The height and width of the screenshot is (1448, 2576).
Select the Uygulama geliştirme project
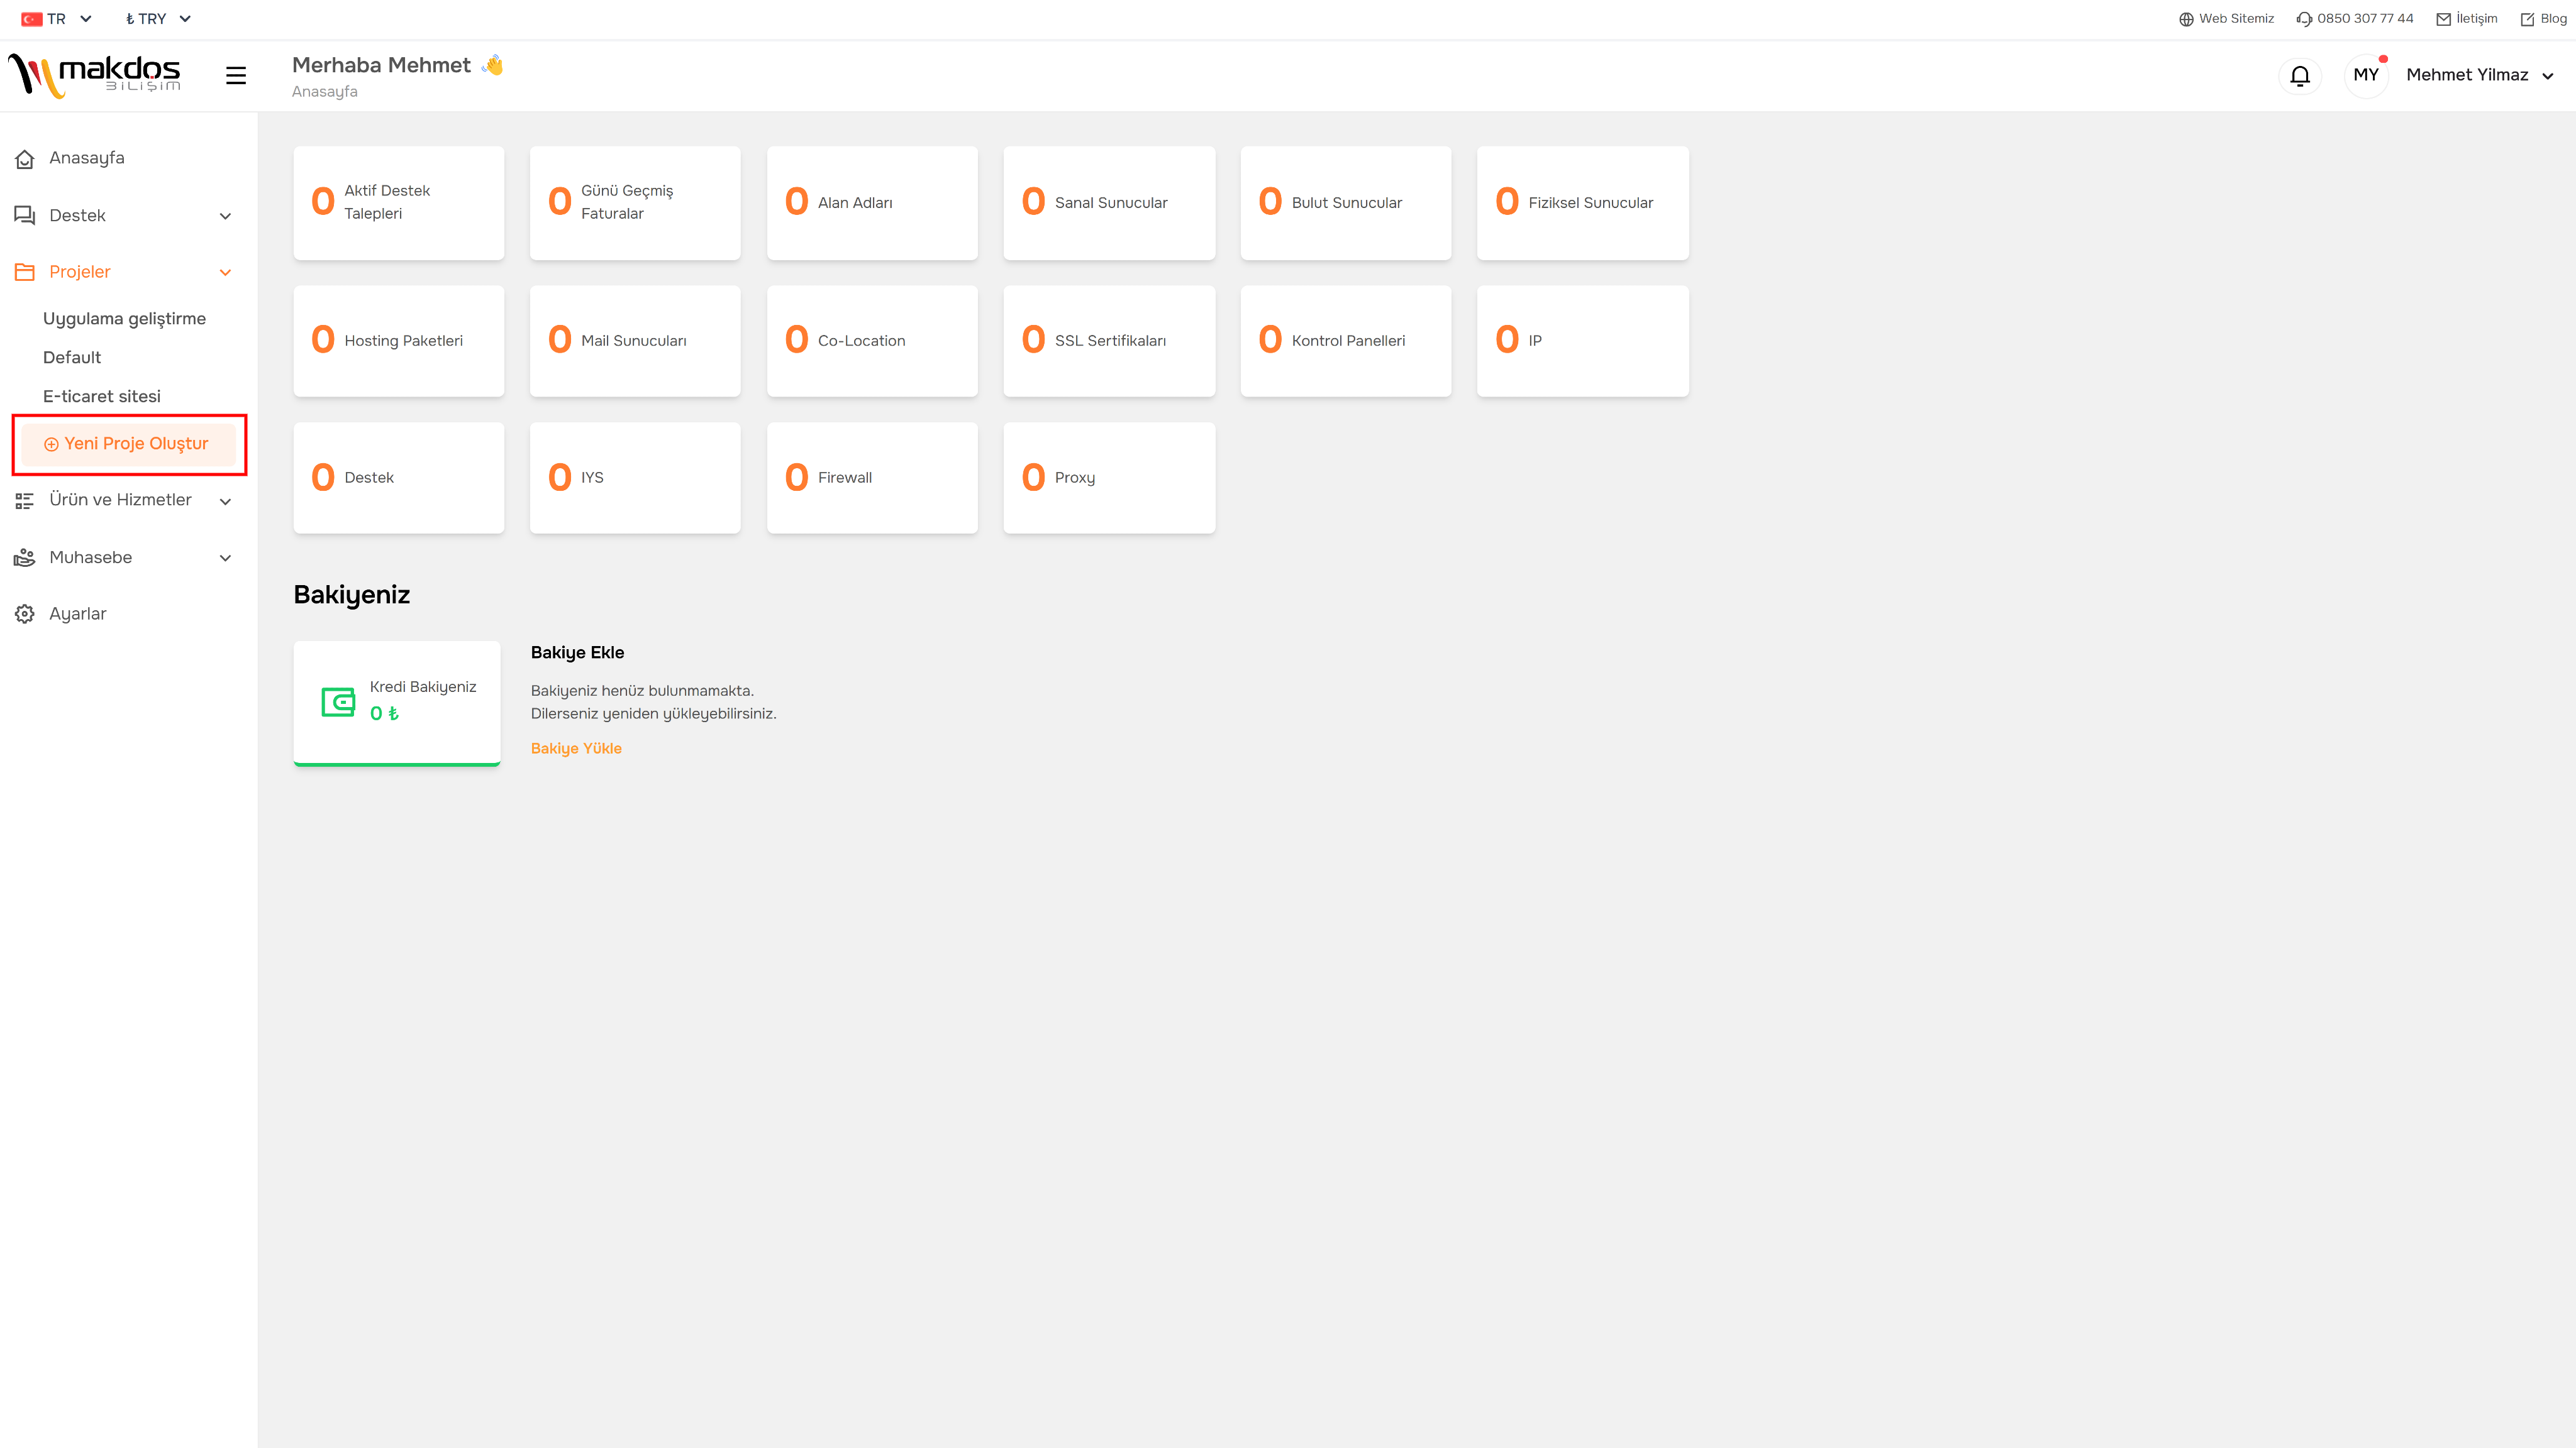(x=124, y=319)
